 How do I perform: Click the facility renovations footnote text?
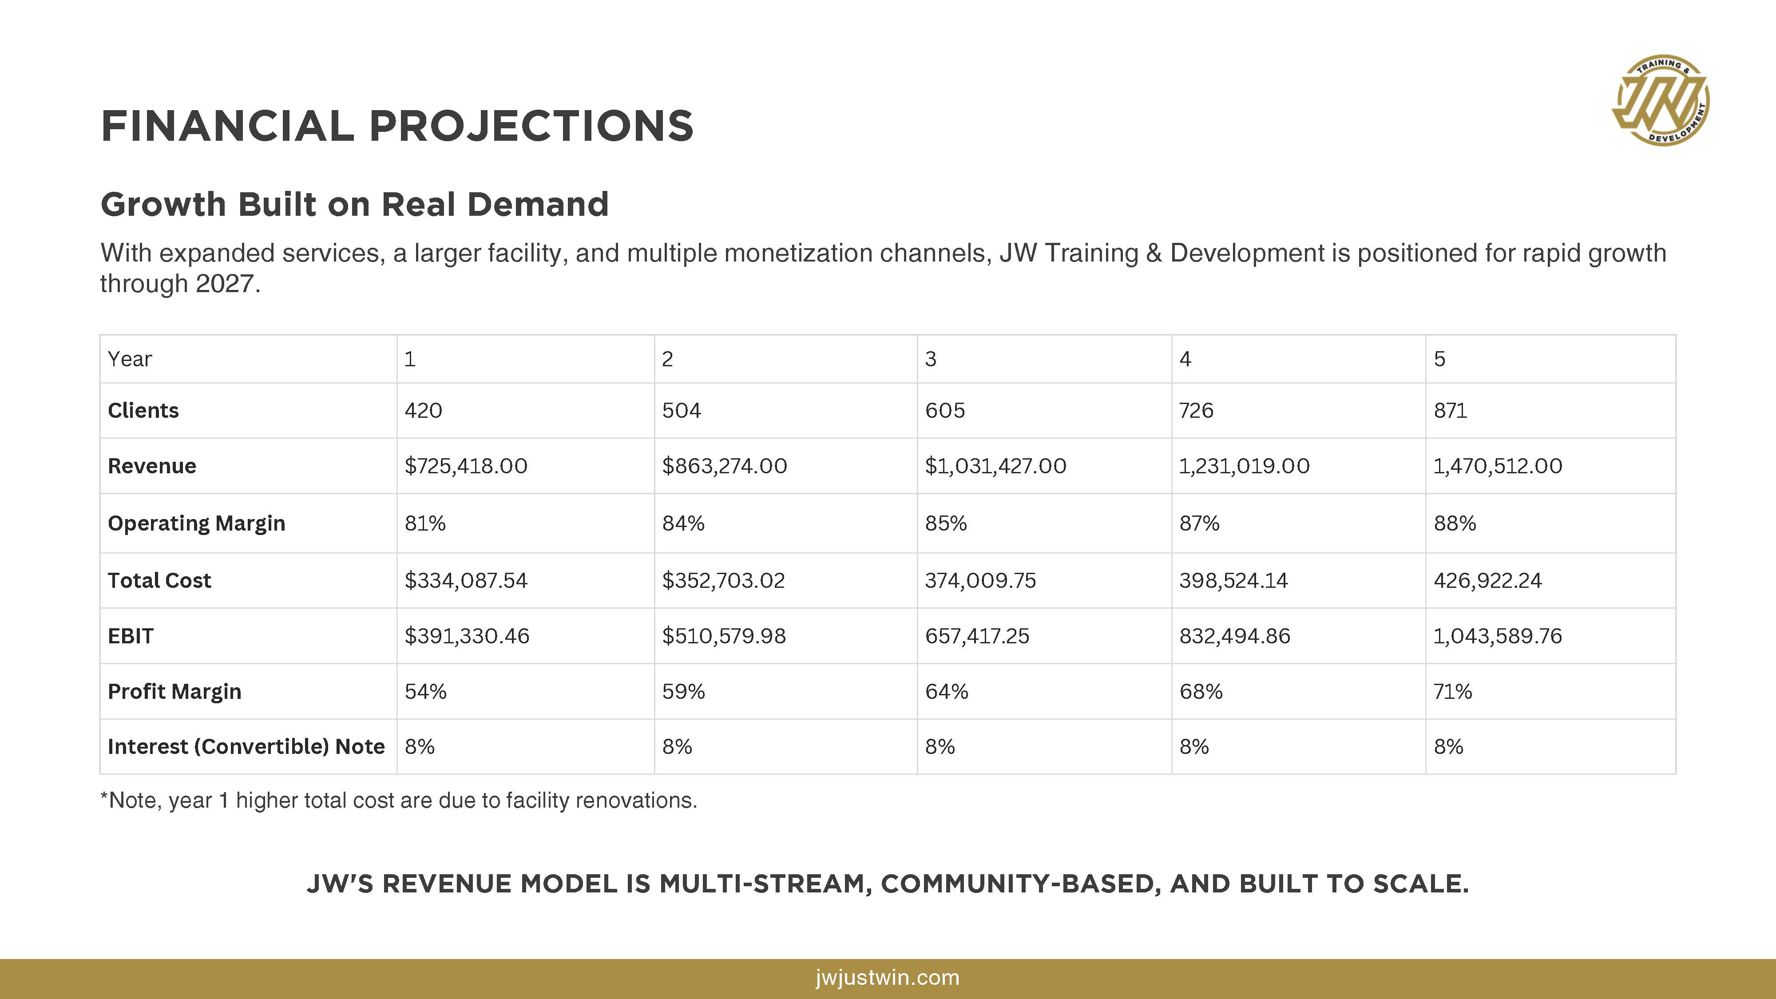pos(399,801)
